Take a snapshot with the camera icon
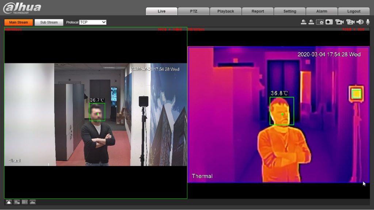This screenshot has width=374, height=210. click(329, 22)
